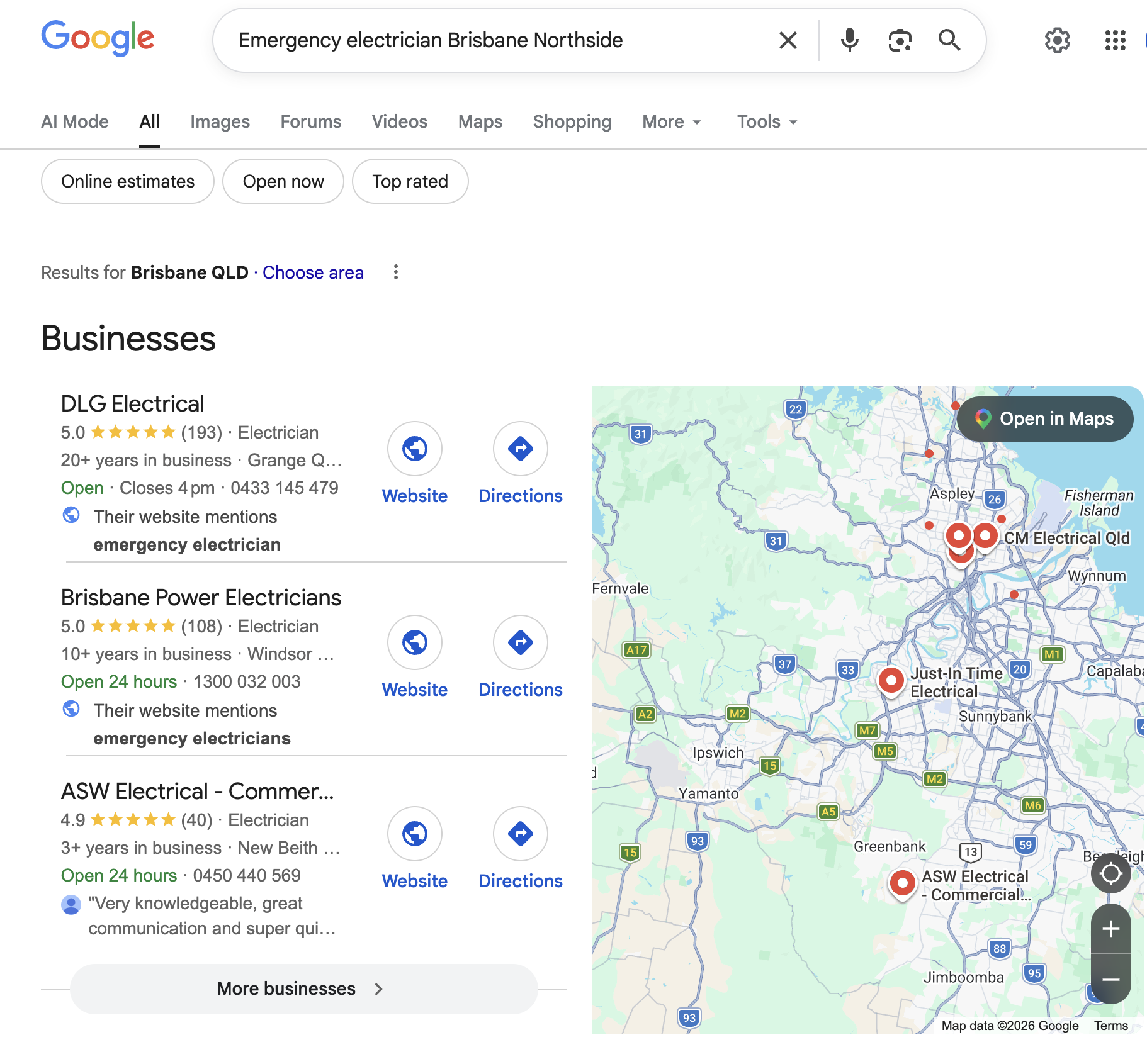1147x1047 pixels.
Task: Zoom in on the map
Action: point(1110,929)
